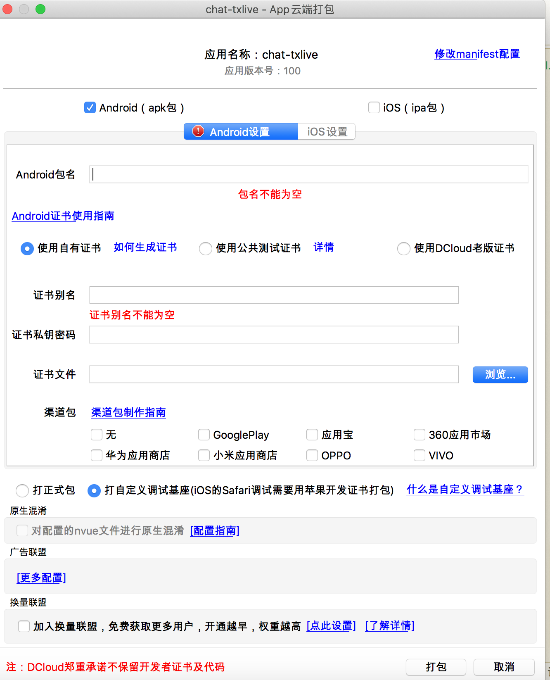Select the 使用自有证书 radio button
The width and height of the screenshot is (550, 680).
click(x=27, y=248)
